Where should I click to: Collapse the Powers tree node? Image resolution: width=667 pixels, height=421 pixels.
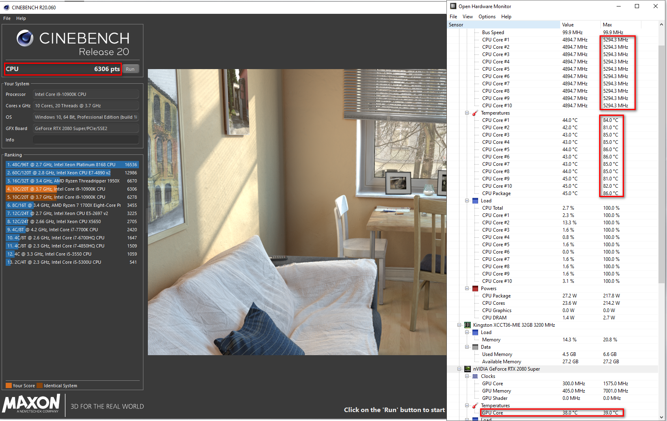(467, 289)
